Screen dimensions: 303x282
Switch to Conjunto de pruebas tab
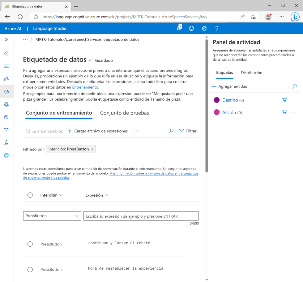[124, 113]
